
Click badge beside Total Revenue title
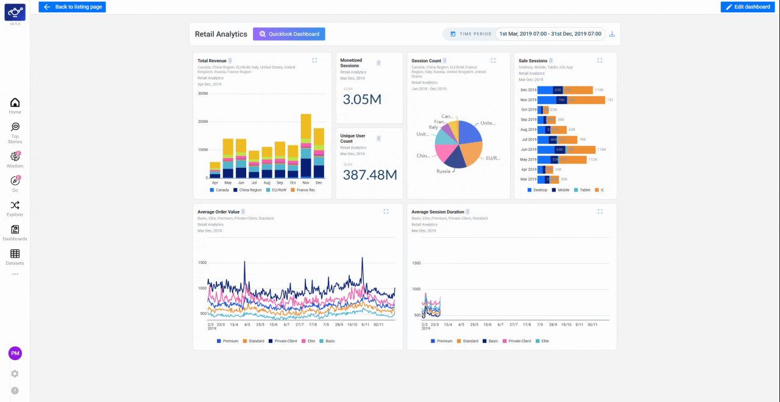[x=230, y=61]
